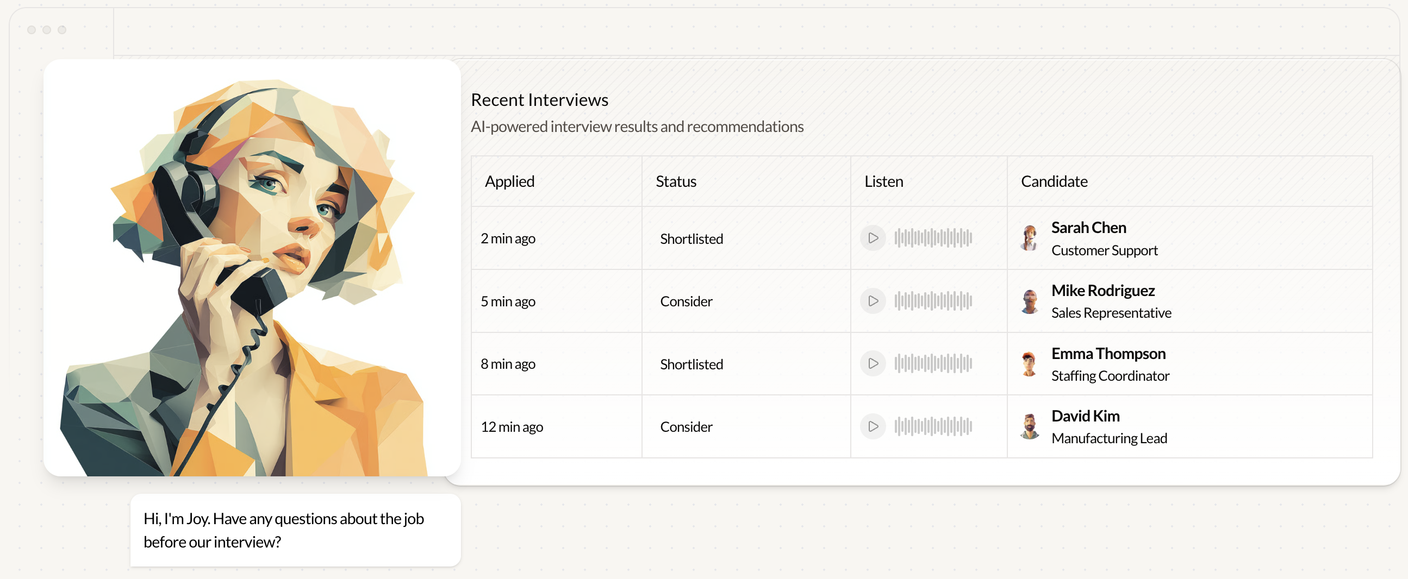Image resolution: width=1408 pixels, height=579 pixels.
Task: Play David Kim's interview recording
Action: click(873, 426)
